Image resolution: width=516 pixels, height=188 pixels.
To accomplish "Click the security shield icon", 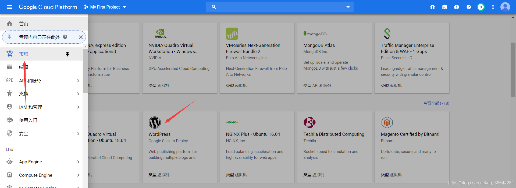I will point(9,133).
